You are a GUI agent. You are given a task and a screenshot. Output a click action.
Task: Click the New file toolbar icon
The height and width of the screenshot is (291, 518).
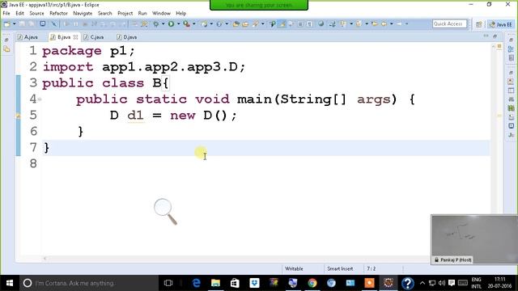pos(7,23)
